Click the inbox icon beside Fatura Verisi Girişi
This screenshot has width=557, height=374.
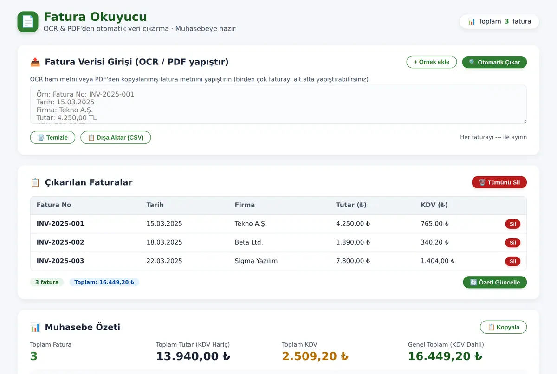[x=35, y=62]
